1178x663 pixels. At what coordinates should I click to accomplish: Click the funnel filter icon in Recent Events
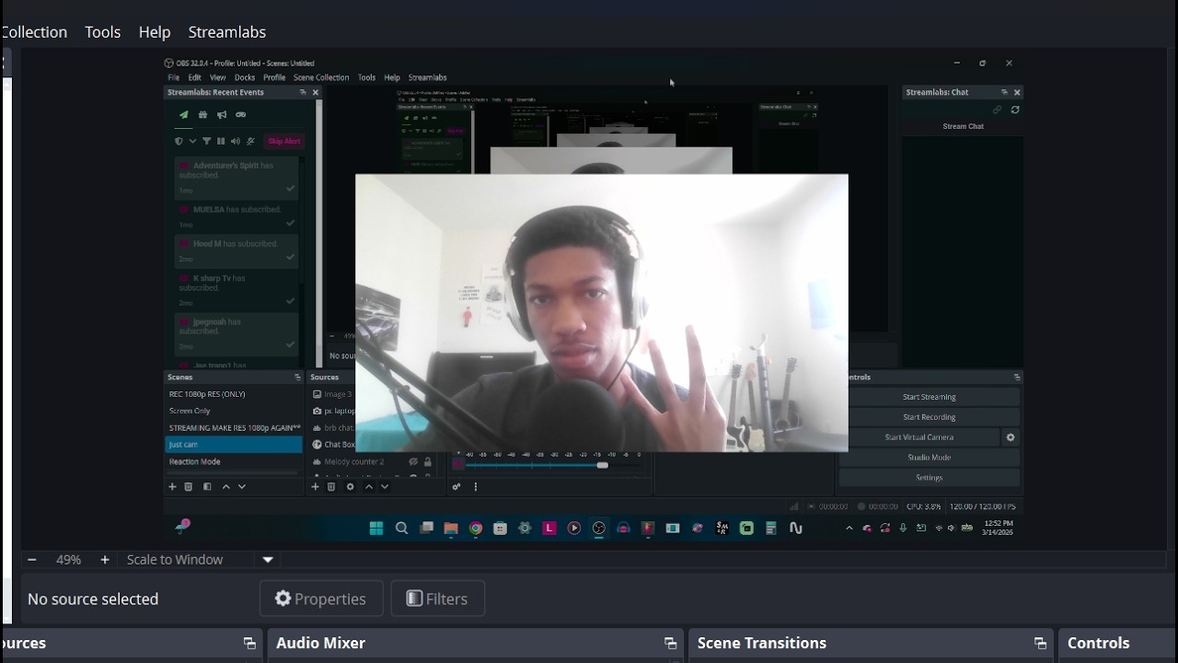point(206,141)
